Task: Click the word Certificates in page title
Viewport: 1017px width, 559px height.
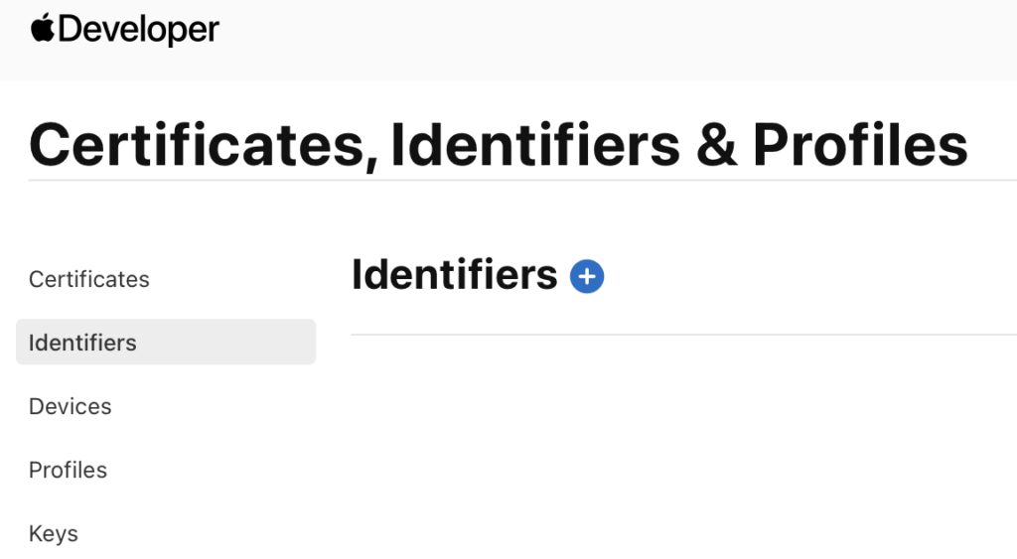Action: click(197, 144)
